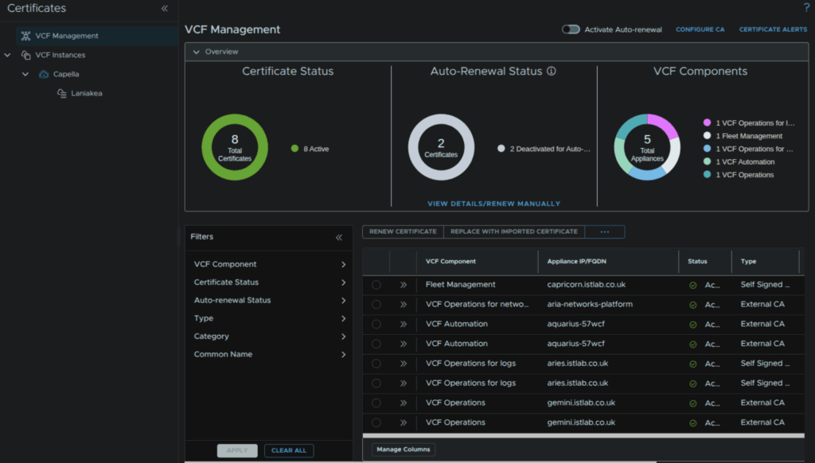The image size is (815, 463).
Task: Click the Auto-Renewal Status info icon
Action: pos(551,72)
